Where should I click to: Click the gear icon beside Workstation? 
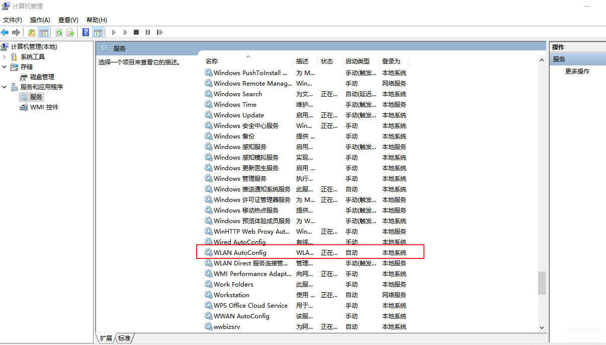point(209,295)
